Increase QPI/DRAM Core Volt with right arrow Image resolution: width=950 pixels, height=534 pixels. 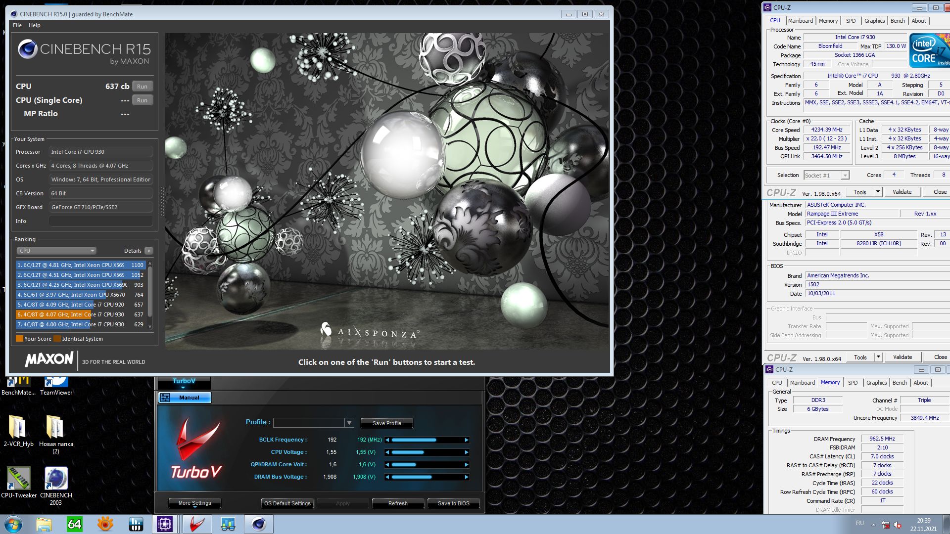click(466, 465)
